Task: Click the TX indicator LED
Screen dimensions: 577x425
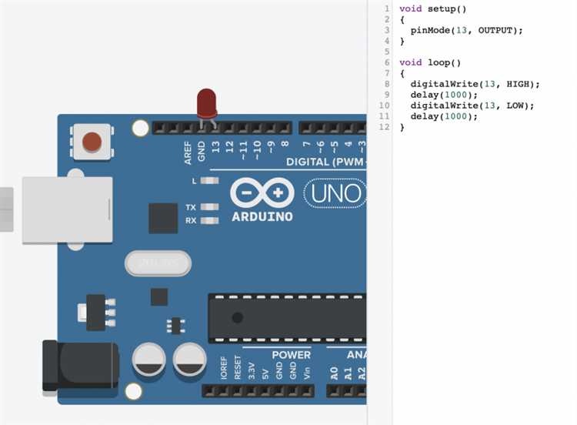Action: [210, 207]
